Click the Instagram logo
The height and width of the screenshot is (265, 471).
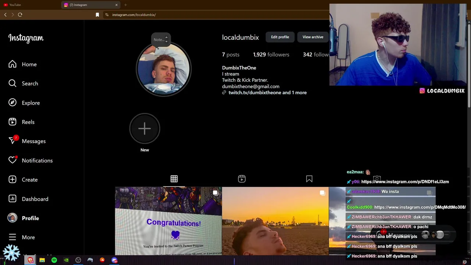26,38
